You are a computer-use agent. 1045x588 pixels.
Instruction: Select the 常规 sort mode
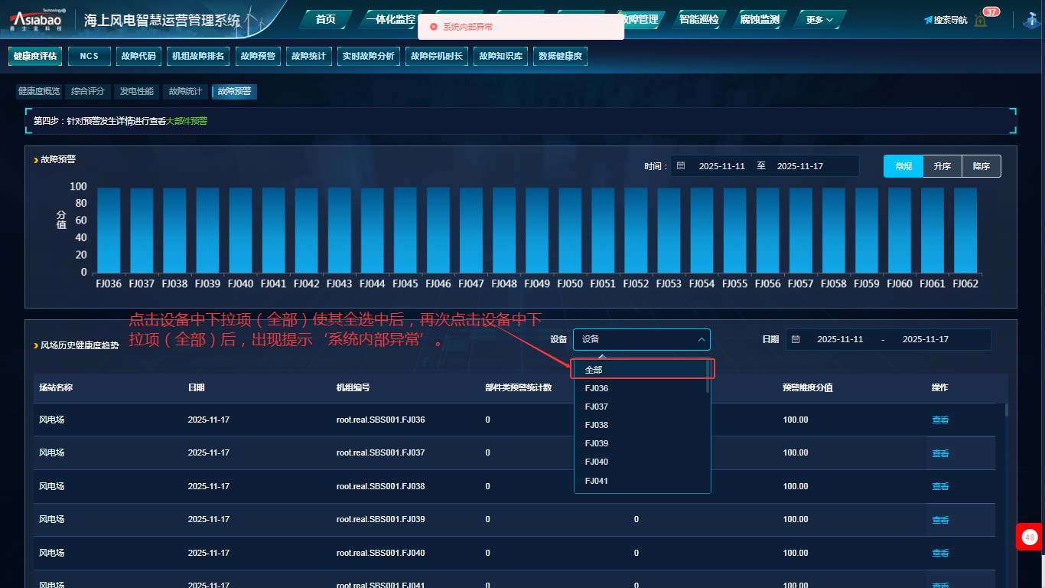(x=903, y=166)
